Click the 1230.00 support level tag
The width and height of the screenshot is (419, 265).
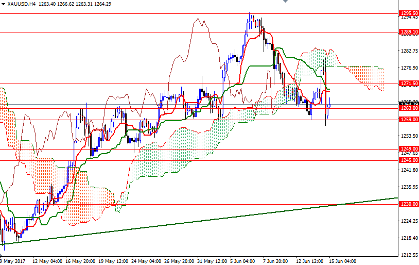coord(408,204)
